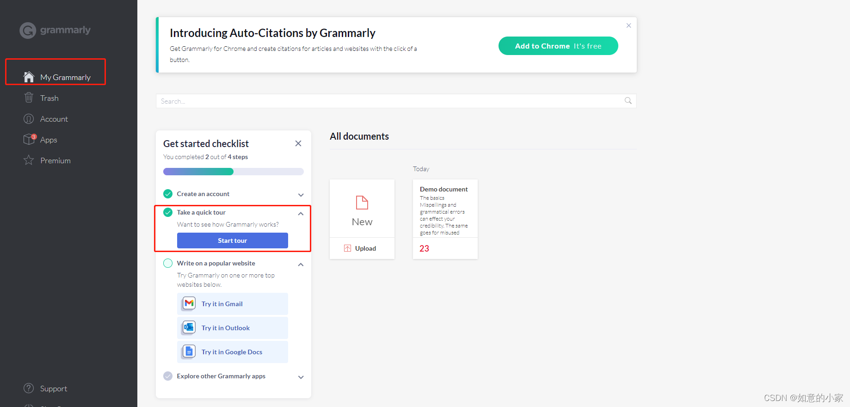Expand the Create an account step
The width and height of the screenshot is (850, 407).
[x=301, y=195]
